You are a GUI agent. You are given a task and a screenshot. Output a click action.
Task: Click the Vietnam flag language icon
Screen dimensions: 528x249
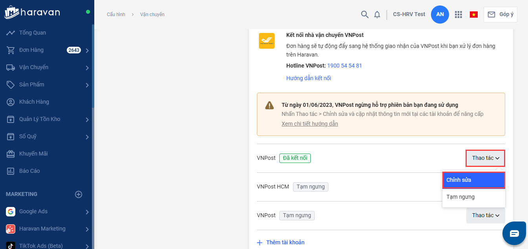474,15
